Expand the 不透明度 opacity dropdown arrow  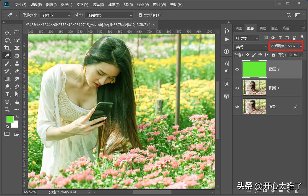coord(301,46)
